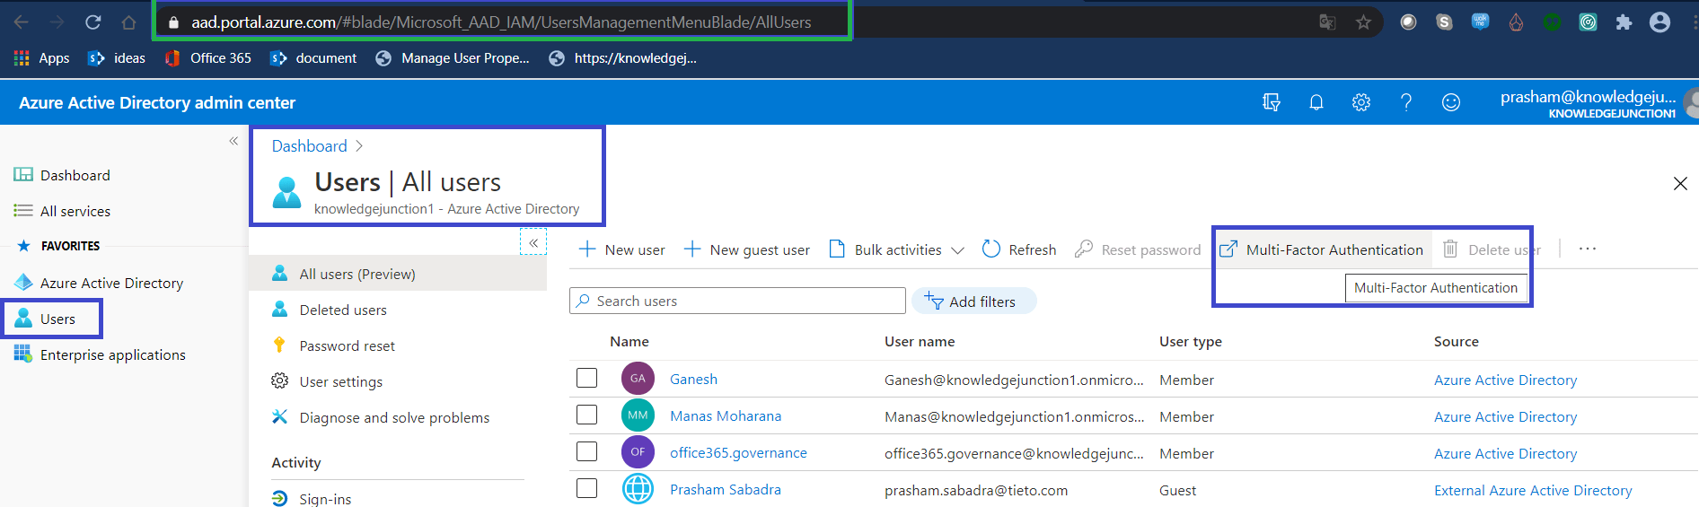Check the box for Prasham Sabadra
Image resolution: width=1699 pixels, height=507 pixels.
click(x=586, y=488)
